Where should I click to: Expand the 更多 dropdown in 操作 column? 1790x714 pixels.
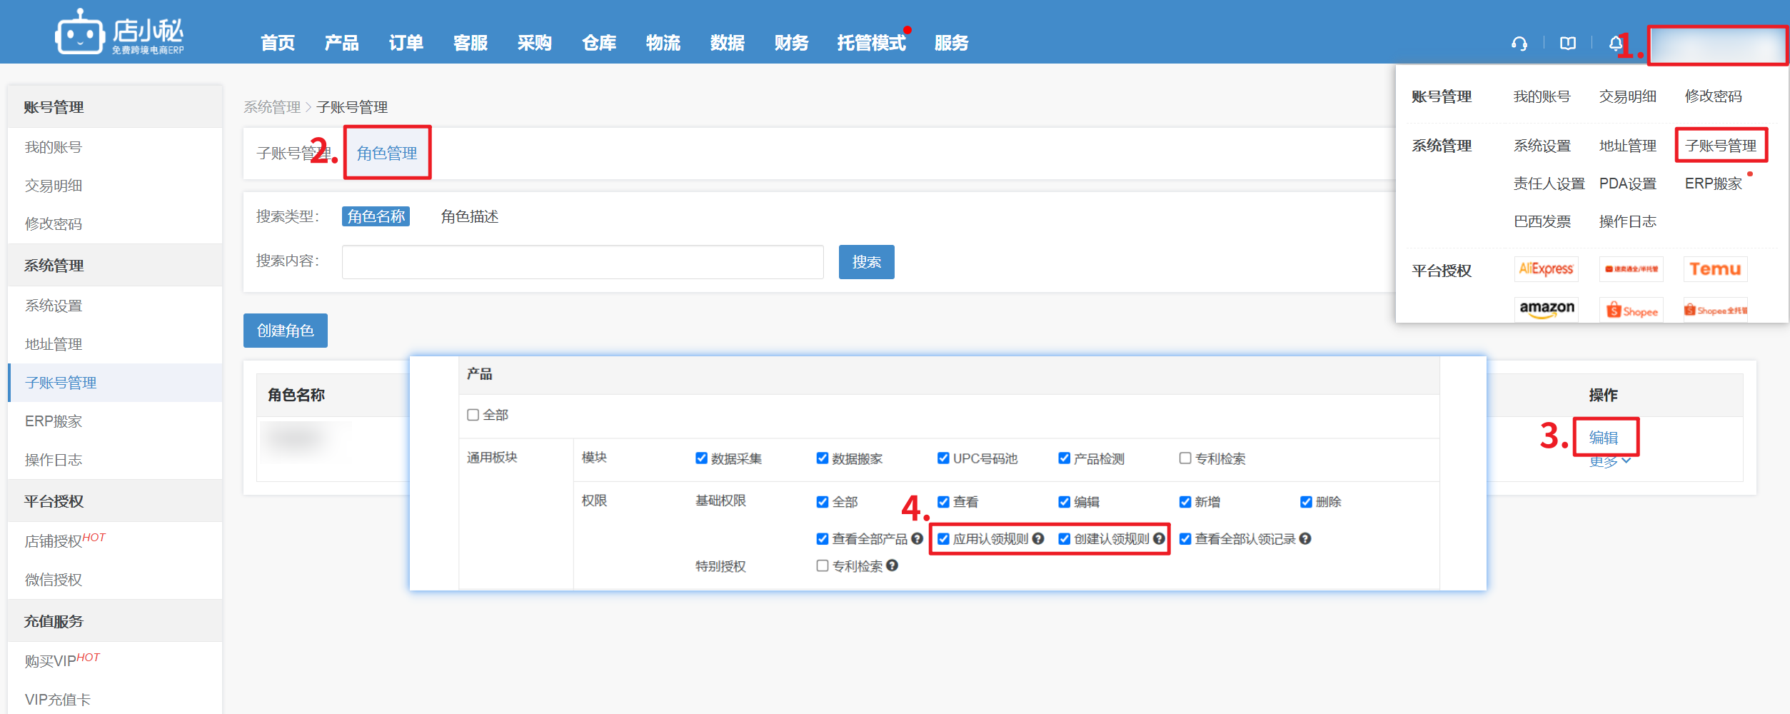(1609, 463)
